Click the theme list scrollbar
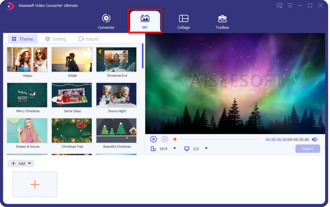The width and height of the screenshot is (330, 207). coord(143,56)
